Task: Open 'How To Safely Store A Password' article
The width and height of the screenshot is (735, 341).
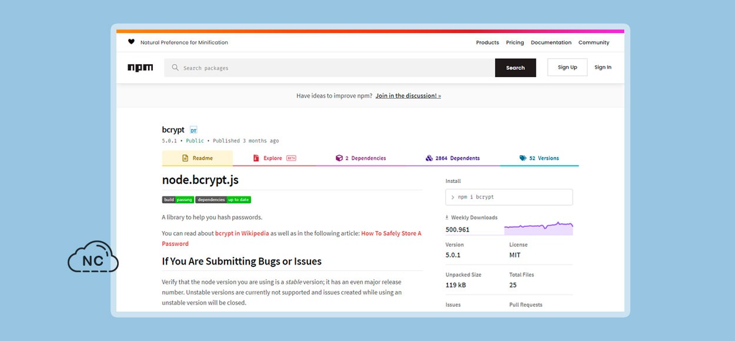Action: 292,238
